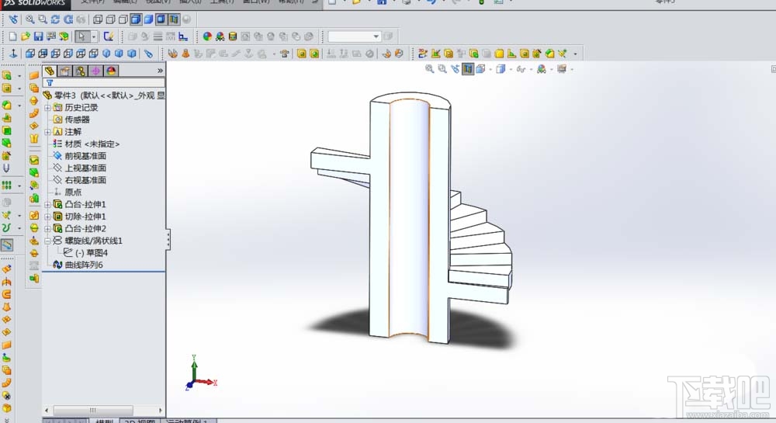
Task: Expand the 历史记录 tree node
Action: (47, 107)
